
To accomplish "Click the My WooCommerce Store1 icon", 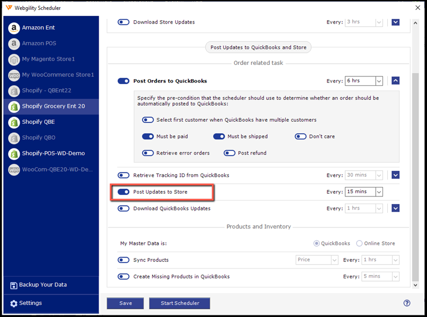I will click(14, 75).
